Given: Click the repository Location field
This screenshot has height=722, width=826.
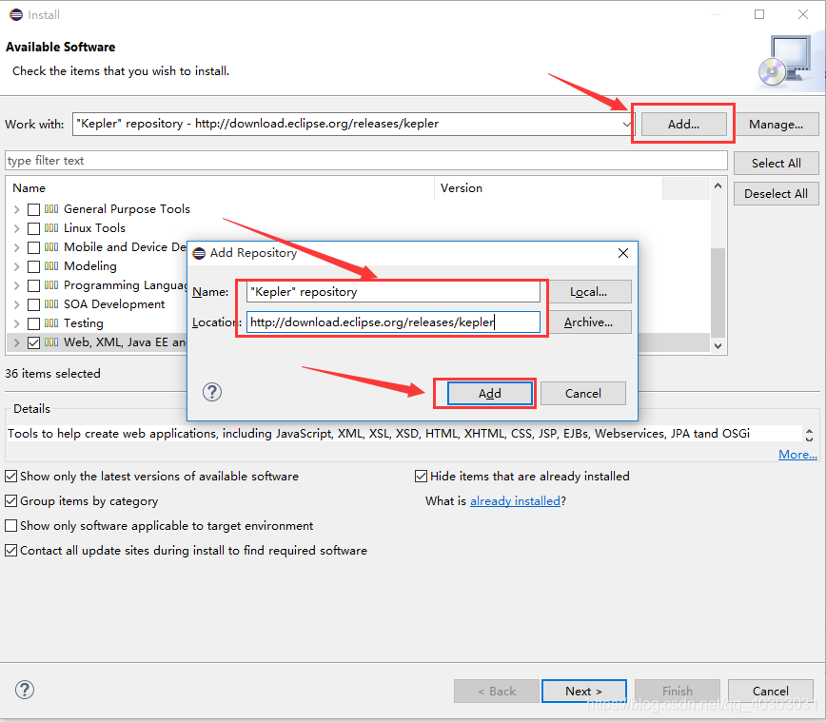Looking at the screenshot, I should pos(393,322).
